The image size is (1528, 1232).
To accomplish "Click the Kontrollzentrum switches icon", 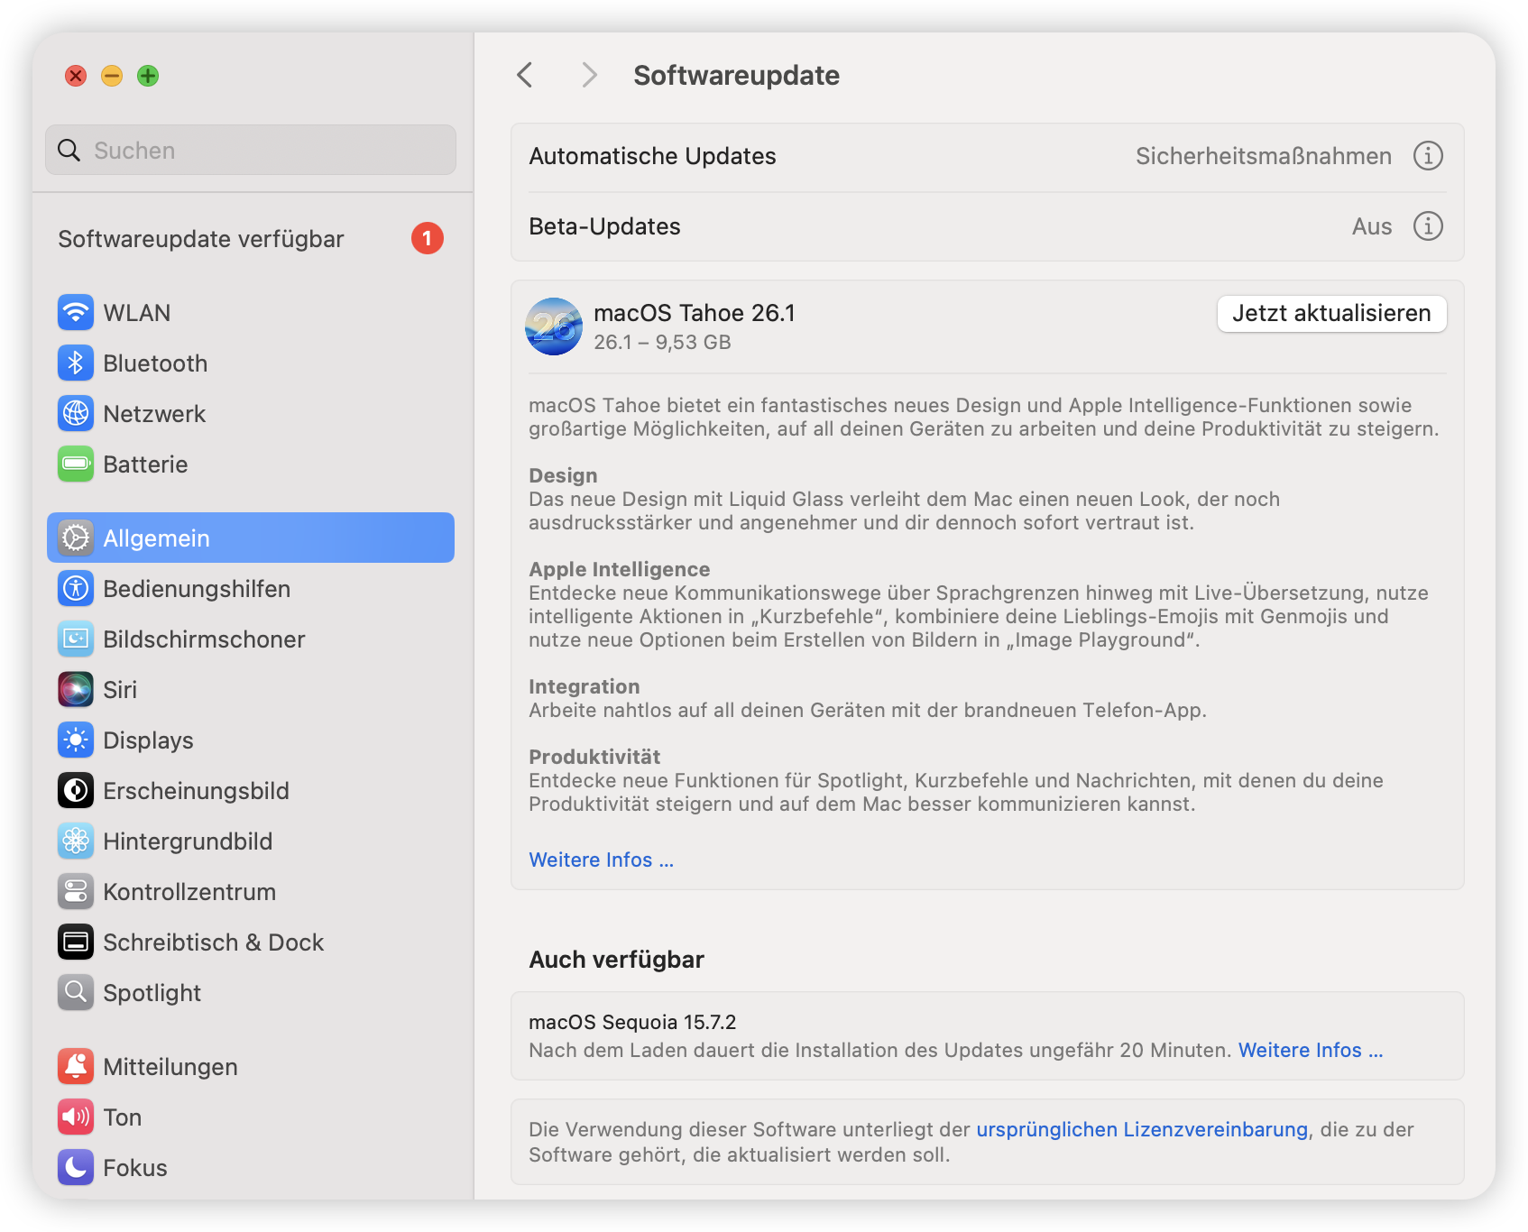I will [x=76, y=892].
